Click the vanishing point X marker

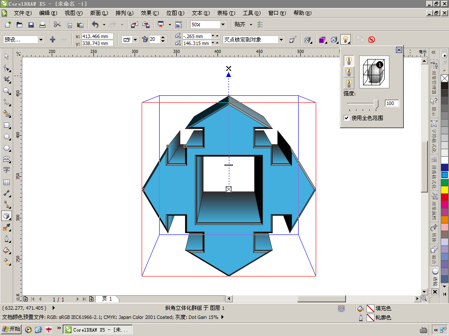(x=228, y=69)
